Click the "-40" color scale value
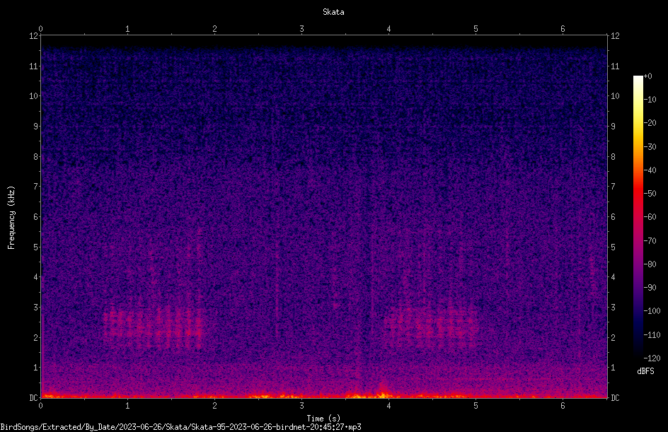The width and height of the screenshot is (668, 432). click(650, 170)
